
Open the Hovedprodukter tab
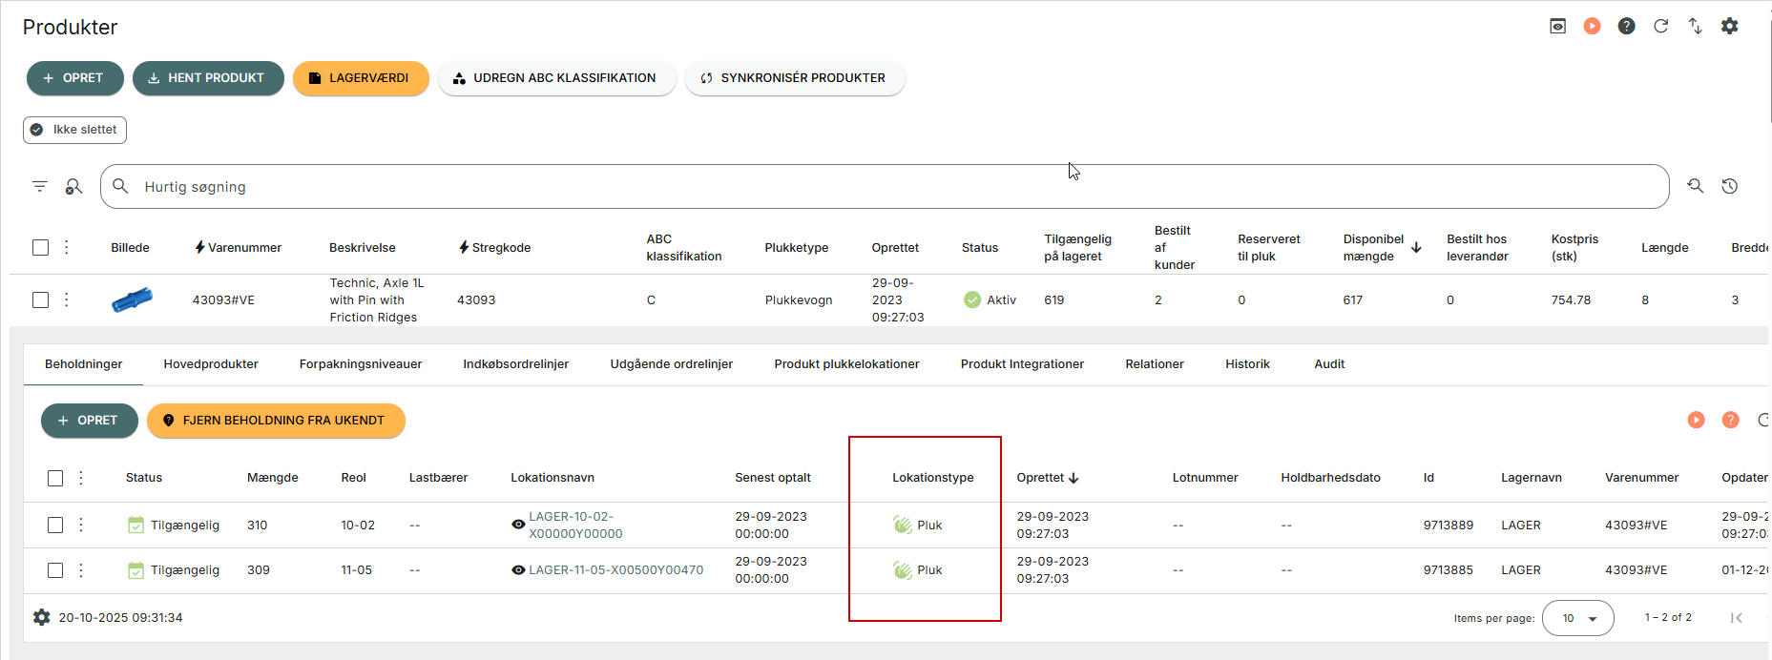[x=211, y=363]
